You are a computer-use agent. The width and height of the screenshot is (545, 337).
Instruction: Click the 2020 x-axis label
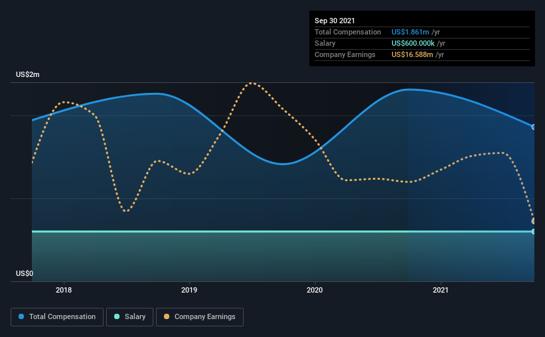(x=315, y=290)
